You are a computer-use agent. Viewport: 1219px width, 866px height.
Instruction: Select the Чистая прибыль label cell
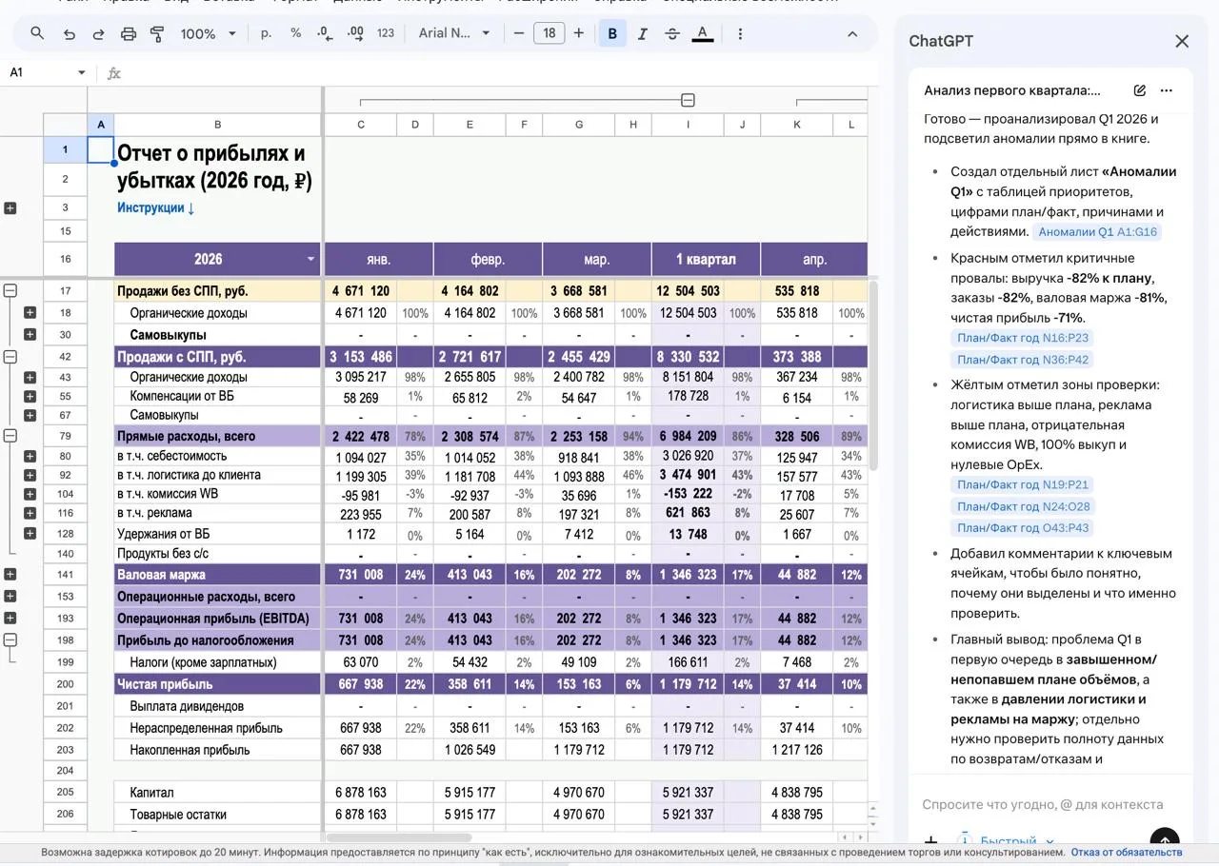218,684
